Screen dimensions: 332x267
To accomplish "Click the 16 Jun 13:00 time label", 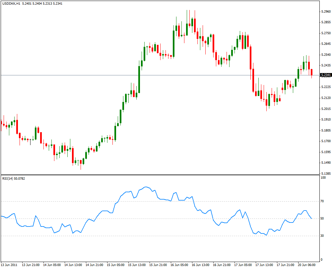I will [x=201, y=265].
